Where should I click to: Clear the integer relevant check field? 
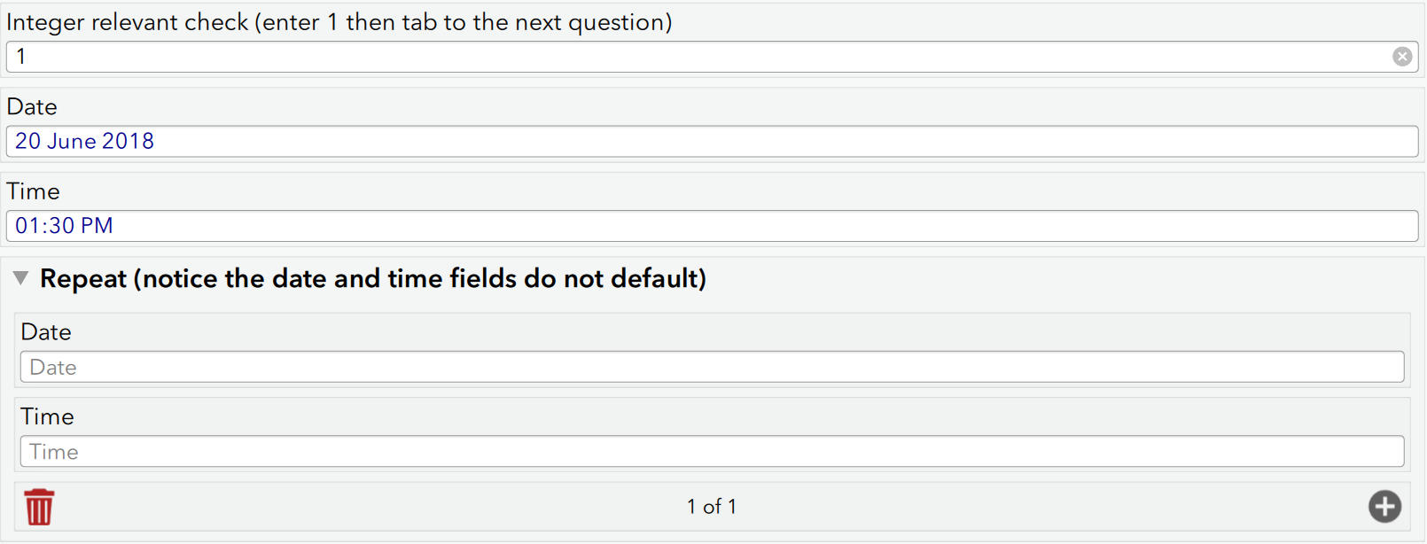tap(1402, 57)
